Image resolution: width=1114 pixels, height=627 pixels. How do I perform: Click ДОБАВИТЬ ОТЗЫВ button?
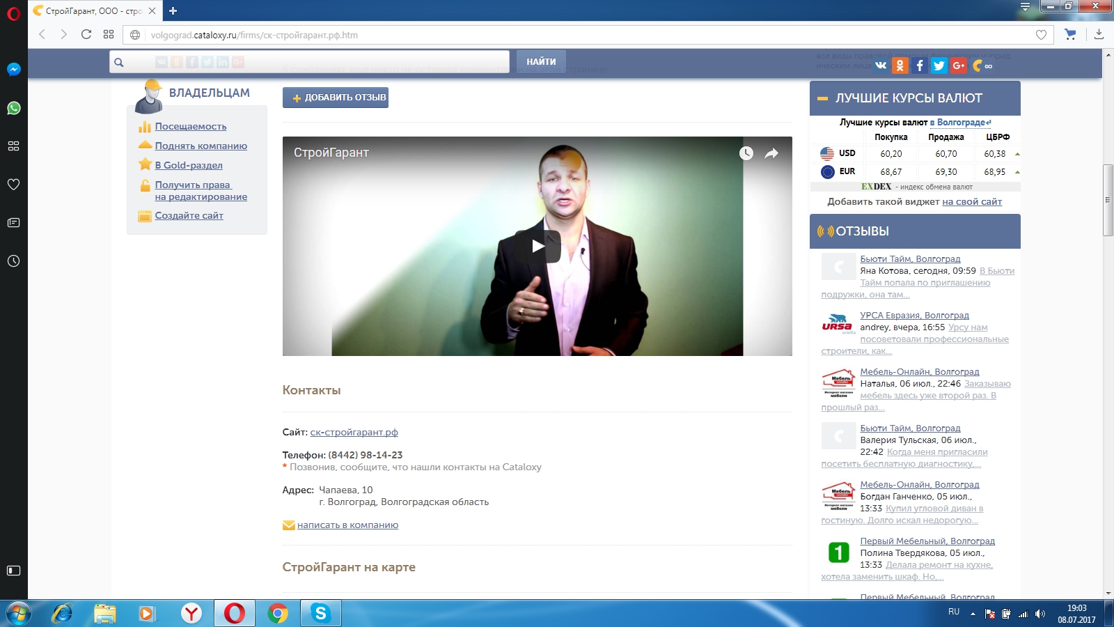point(336,98)
